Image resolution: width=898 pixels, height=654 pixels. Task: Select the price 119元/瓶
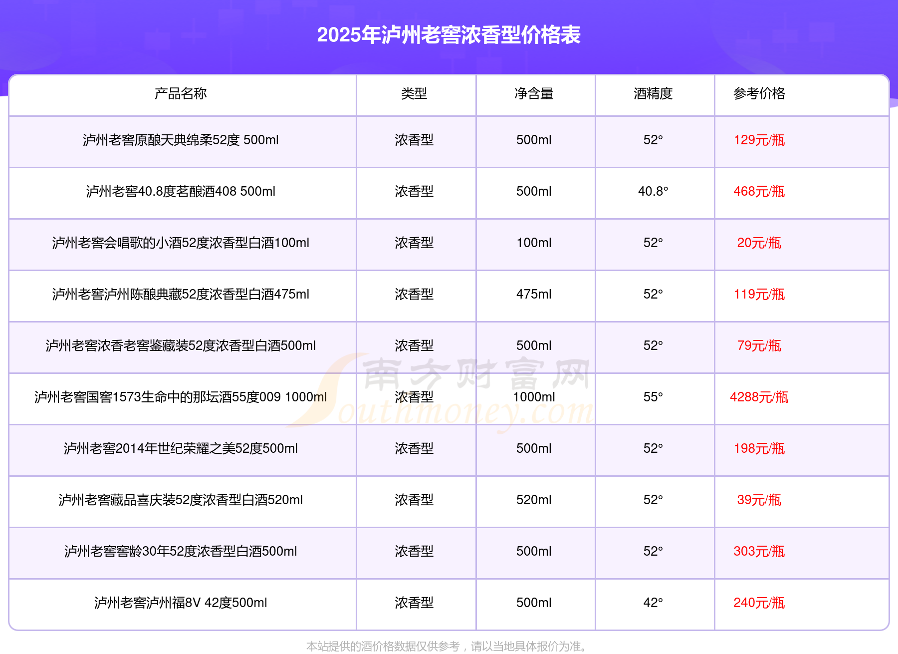(759, 294)
